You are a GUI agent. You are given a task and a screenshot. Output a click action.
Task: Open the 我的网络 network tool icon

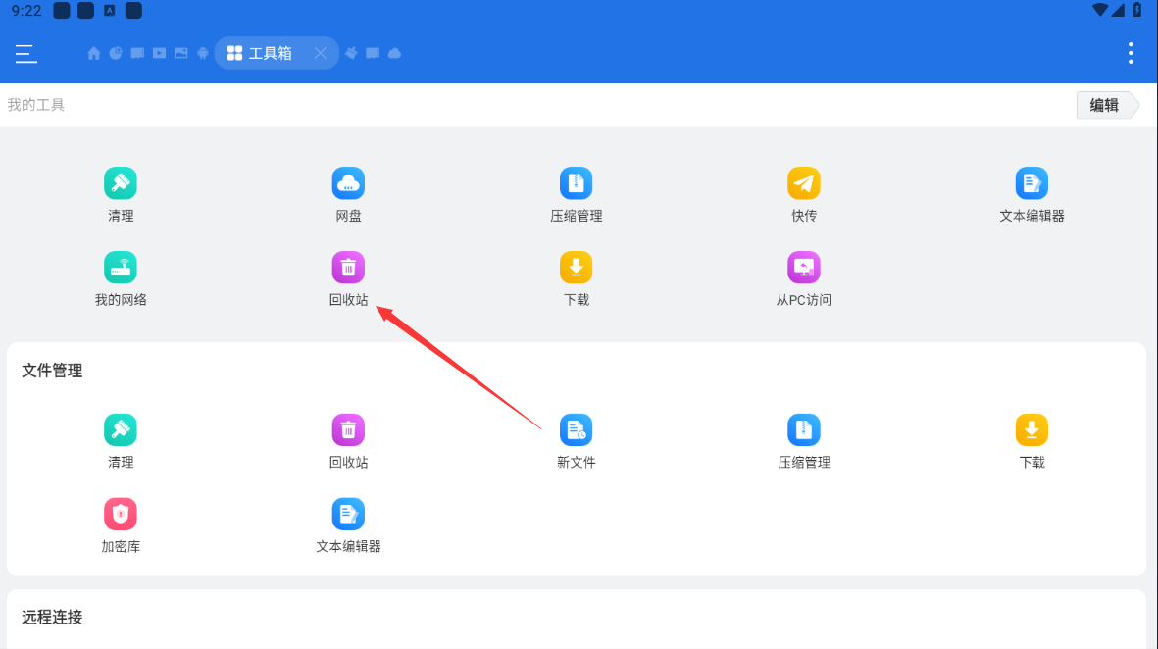[x=121, y=267]
